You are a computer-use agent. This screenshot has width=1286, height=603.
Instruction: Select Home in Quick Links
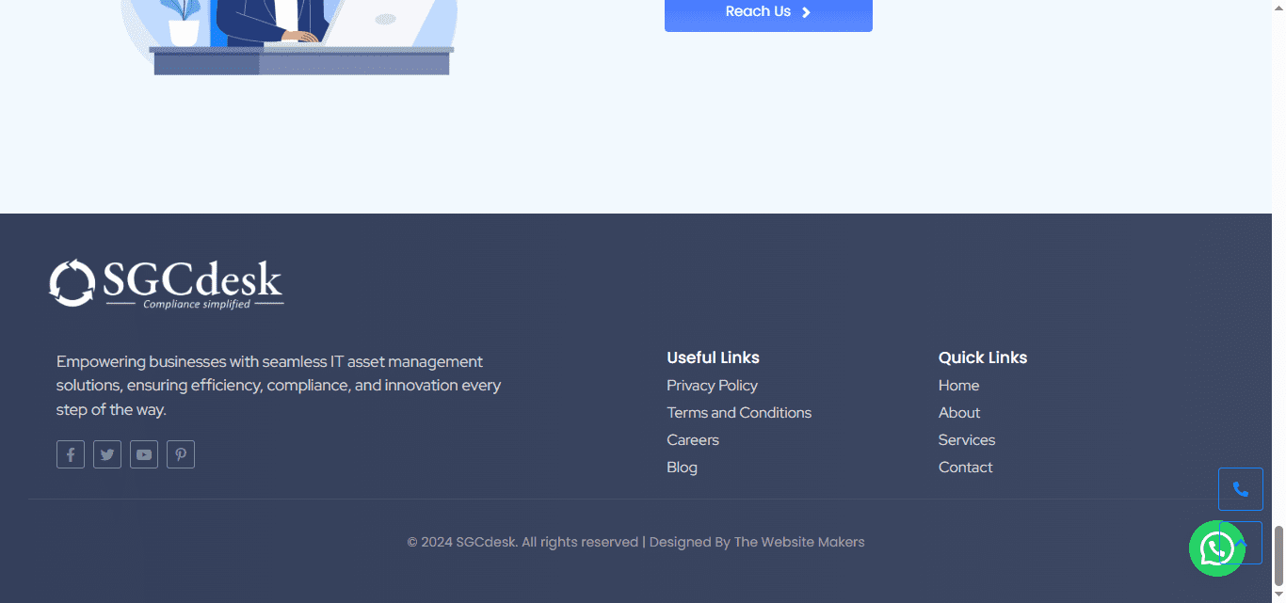958,386
